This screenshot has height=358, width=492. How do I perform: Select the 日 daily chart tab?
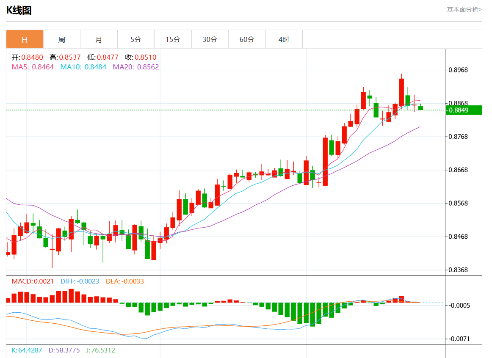pos(25,39)
